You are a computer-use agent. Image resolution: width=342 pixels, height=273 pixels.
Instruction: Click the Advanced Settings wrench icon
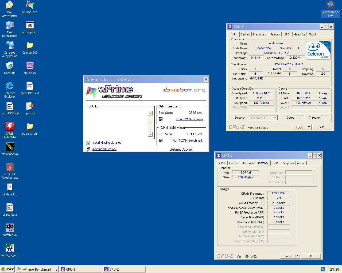pos(88,149)
